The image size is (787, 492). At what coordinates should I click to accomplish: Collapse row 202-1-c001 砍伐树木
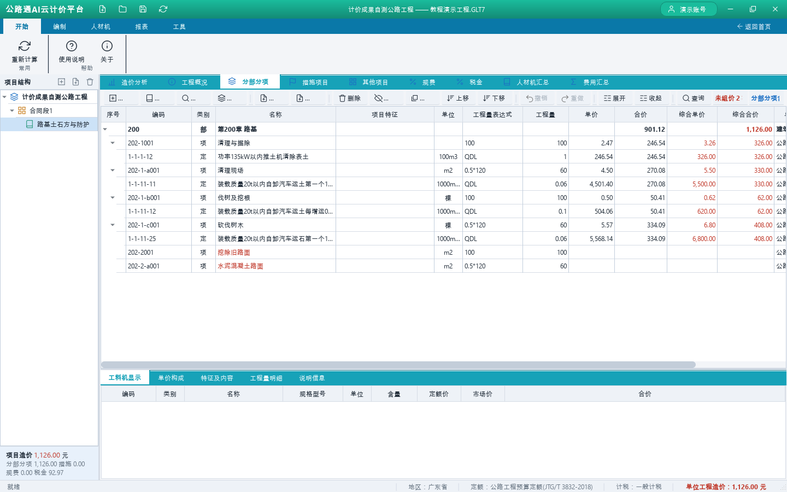113,225
